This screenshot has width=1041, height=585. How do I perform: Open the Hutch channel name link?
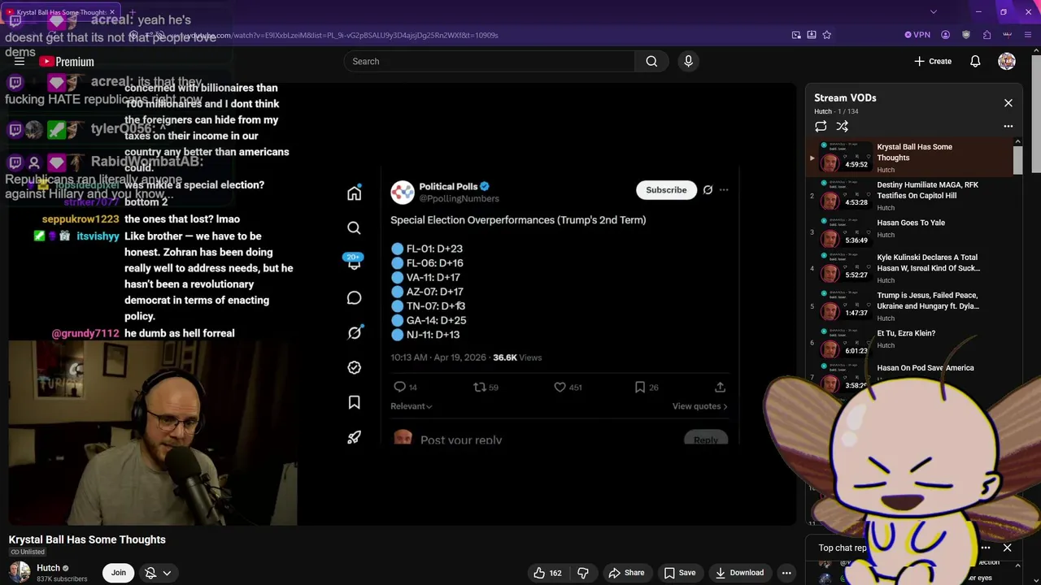48,568
